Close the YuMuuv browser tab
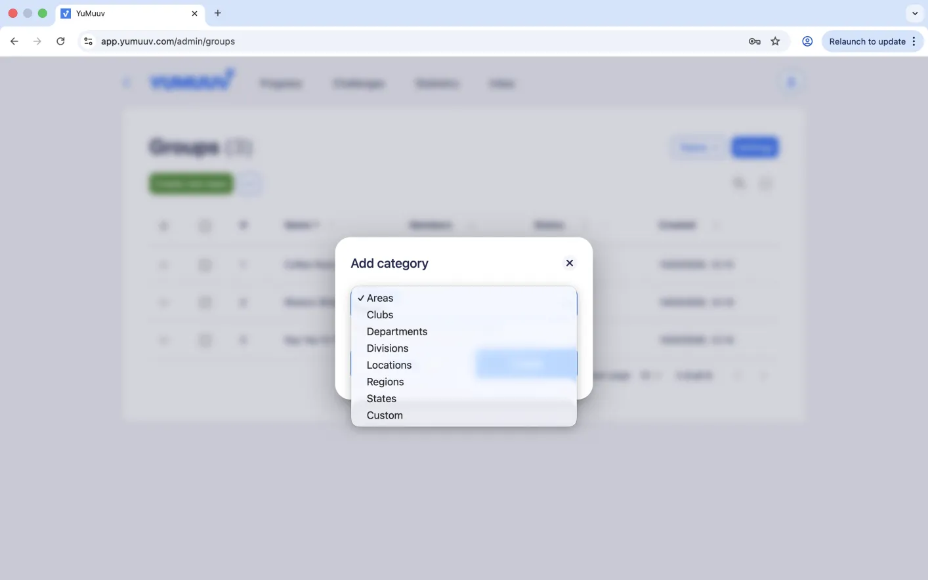The height and width of the screenshot is (580, 928). click(194, 13)
